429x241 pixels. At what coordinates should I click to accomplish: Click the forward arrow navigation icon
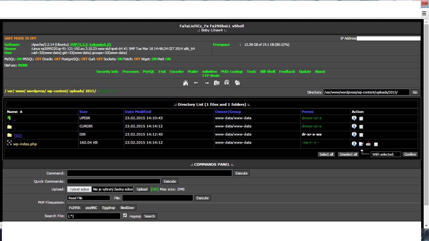pos(207,83)
